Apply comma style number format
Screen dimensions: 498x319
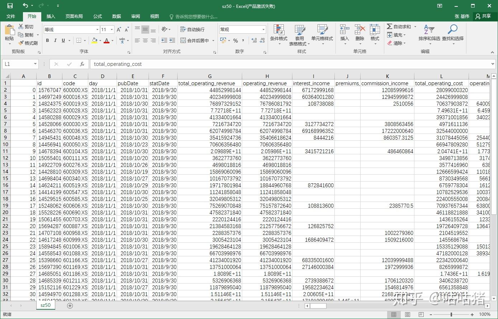point(243,40)
